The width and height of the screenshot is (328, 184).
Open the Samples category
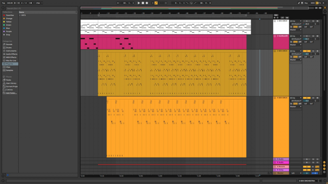[x=10, y=70]
